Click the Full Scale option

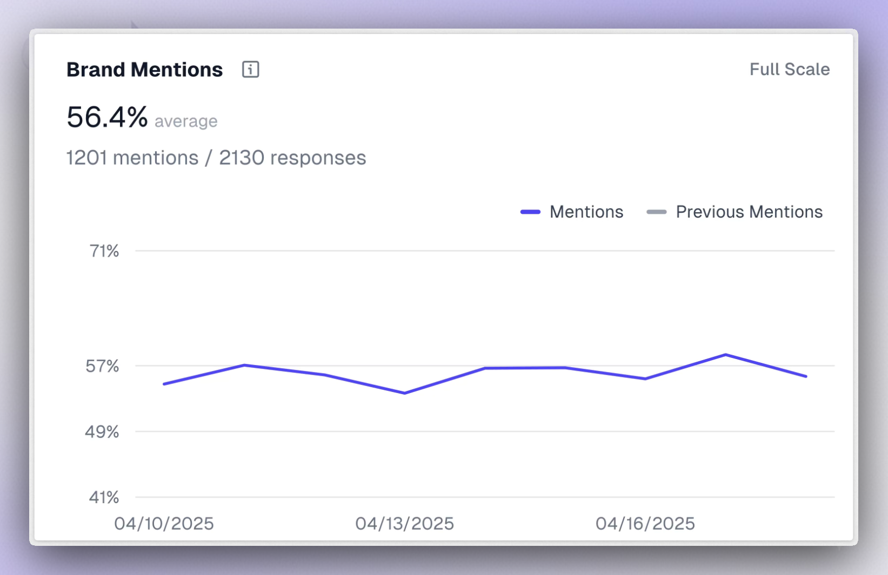(790, 69)
